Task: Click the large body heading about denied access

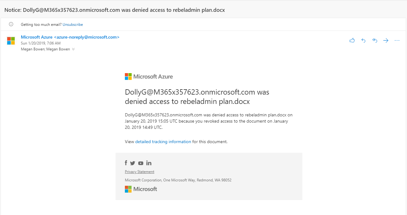Action: [x=197, y=97]
